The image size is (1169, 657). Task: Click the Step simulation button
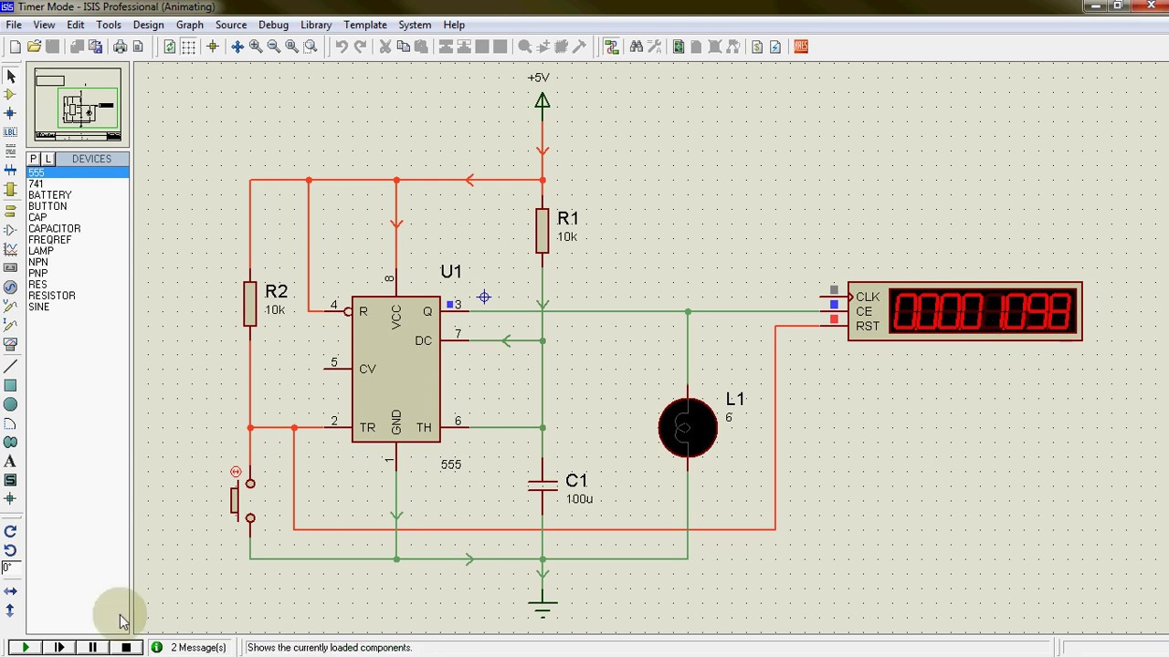coord(59,647)
